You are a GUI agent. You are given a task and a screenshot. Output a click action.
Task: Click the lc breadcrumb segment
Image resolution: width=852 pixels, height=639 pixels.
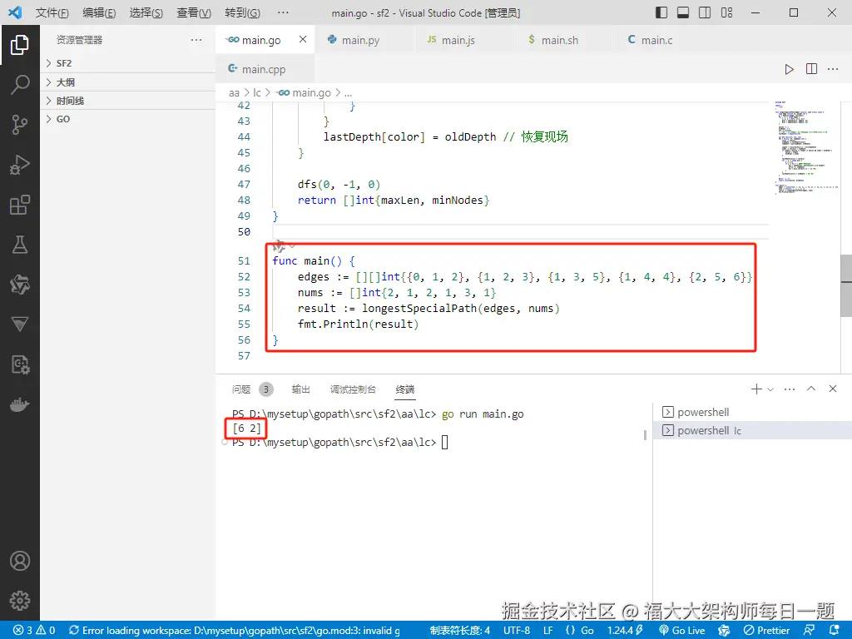[257, 93]
